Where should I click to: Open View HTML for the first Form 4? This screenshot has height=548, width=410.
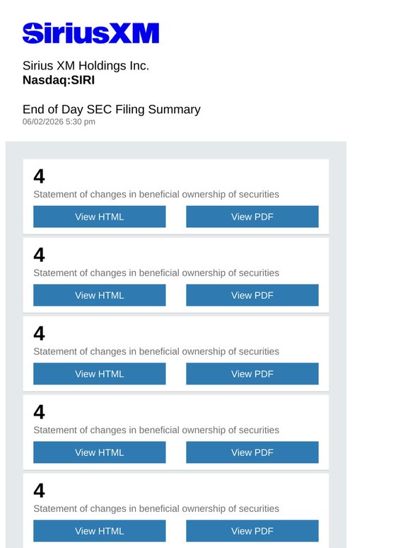(100, 217)
